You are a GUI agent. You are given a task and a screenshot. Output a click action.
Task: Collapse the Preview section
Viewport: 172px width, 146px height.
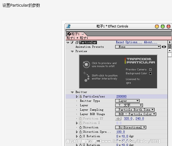click(72, 51)
